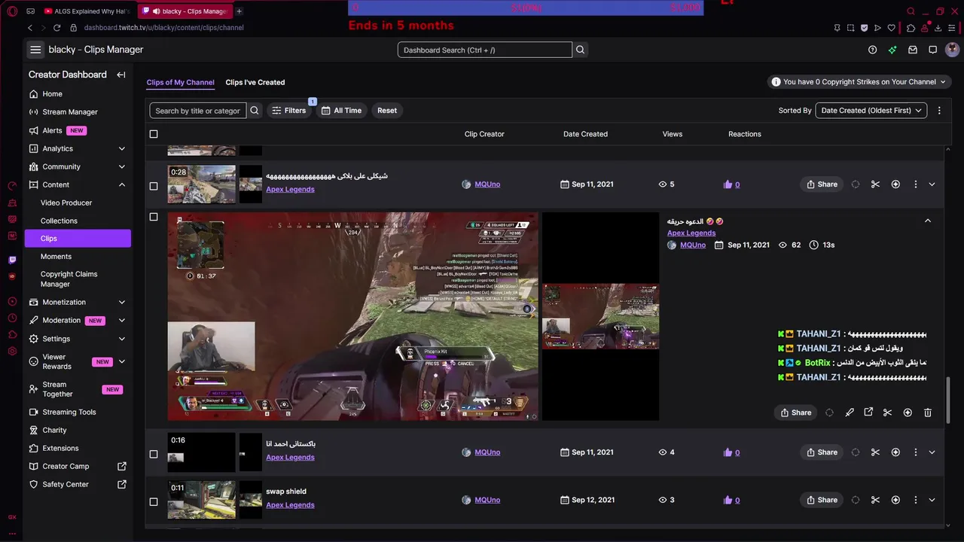Click the green sparkle icon in header

pos(892,50)
